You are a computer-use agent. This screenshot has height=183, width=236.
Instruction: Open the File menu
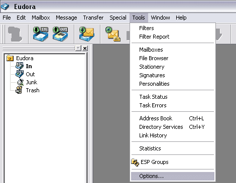click(x=7, y=18)
